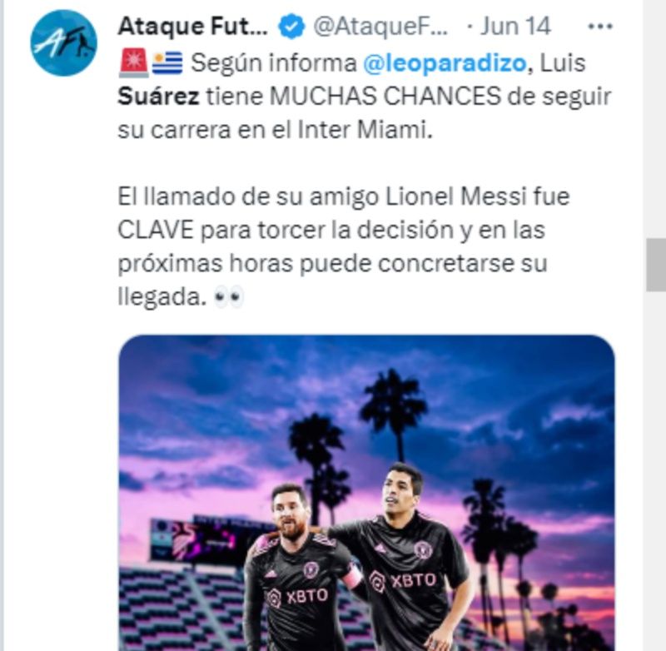
Task: Click the word CLAVE in the tweet
Action: (x=156, y=230)
